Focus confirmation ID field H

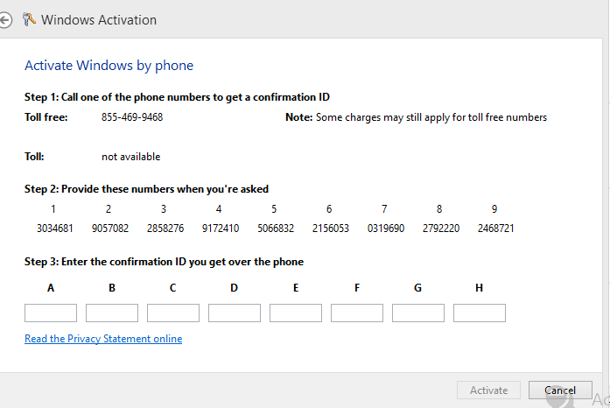click(480, 313)
